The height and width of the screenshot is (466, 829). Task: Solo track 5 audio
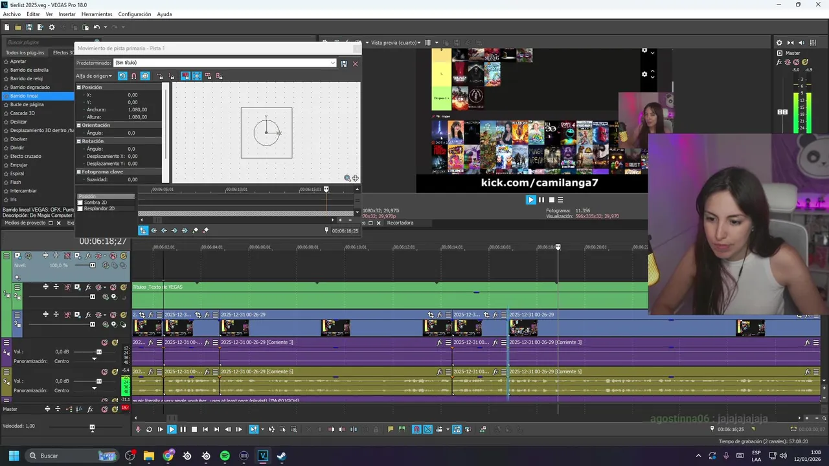click(115, 372)
